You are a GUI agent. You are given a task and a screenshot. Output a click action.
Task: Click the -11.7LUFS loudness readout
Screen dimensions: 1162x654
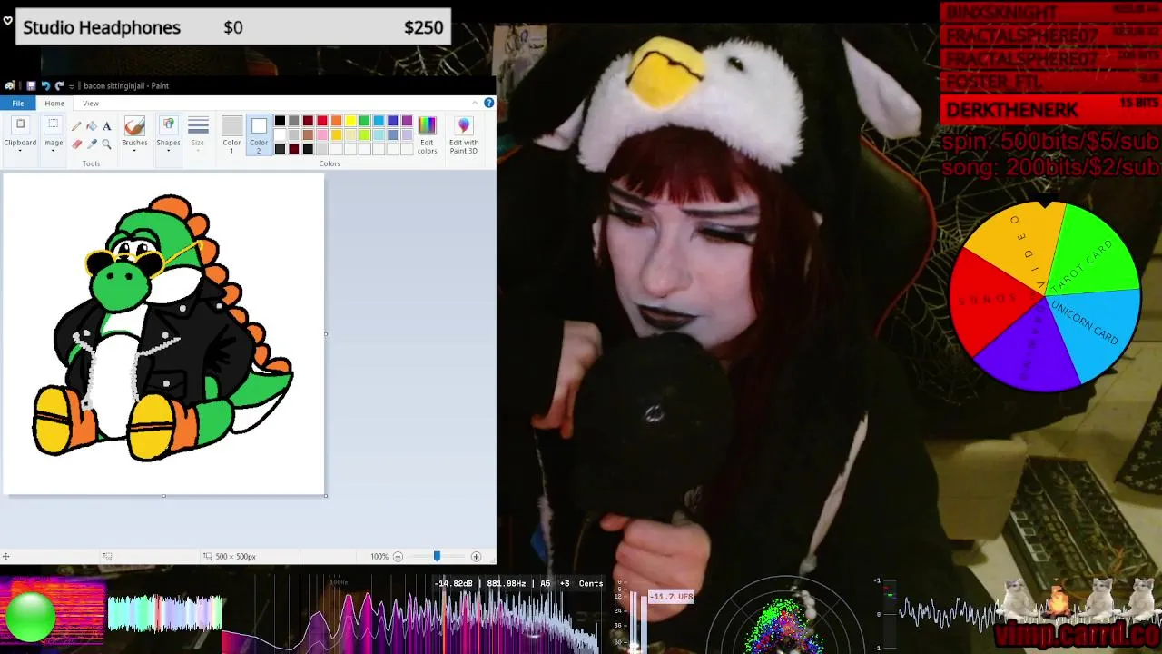(672, 597)
